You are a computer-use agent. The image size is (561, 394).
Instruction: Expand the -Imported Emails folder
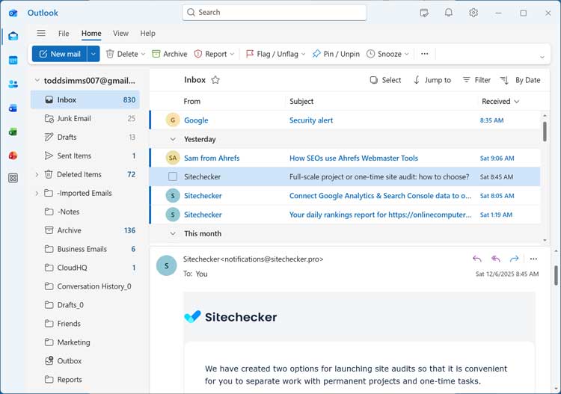[x=37, y=193]
